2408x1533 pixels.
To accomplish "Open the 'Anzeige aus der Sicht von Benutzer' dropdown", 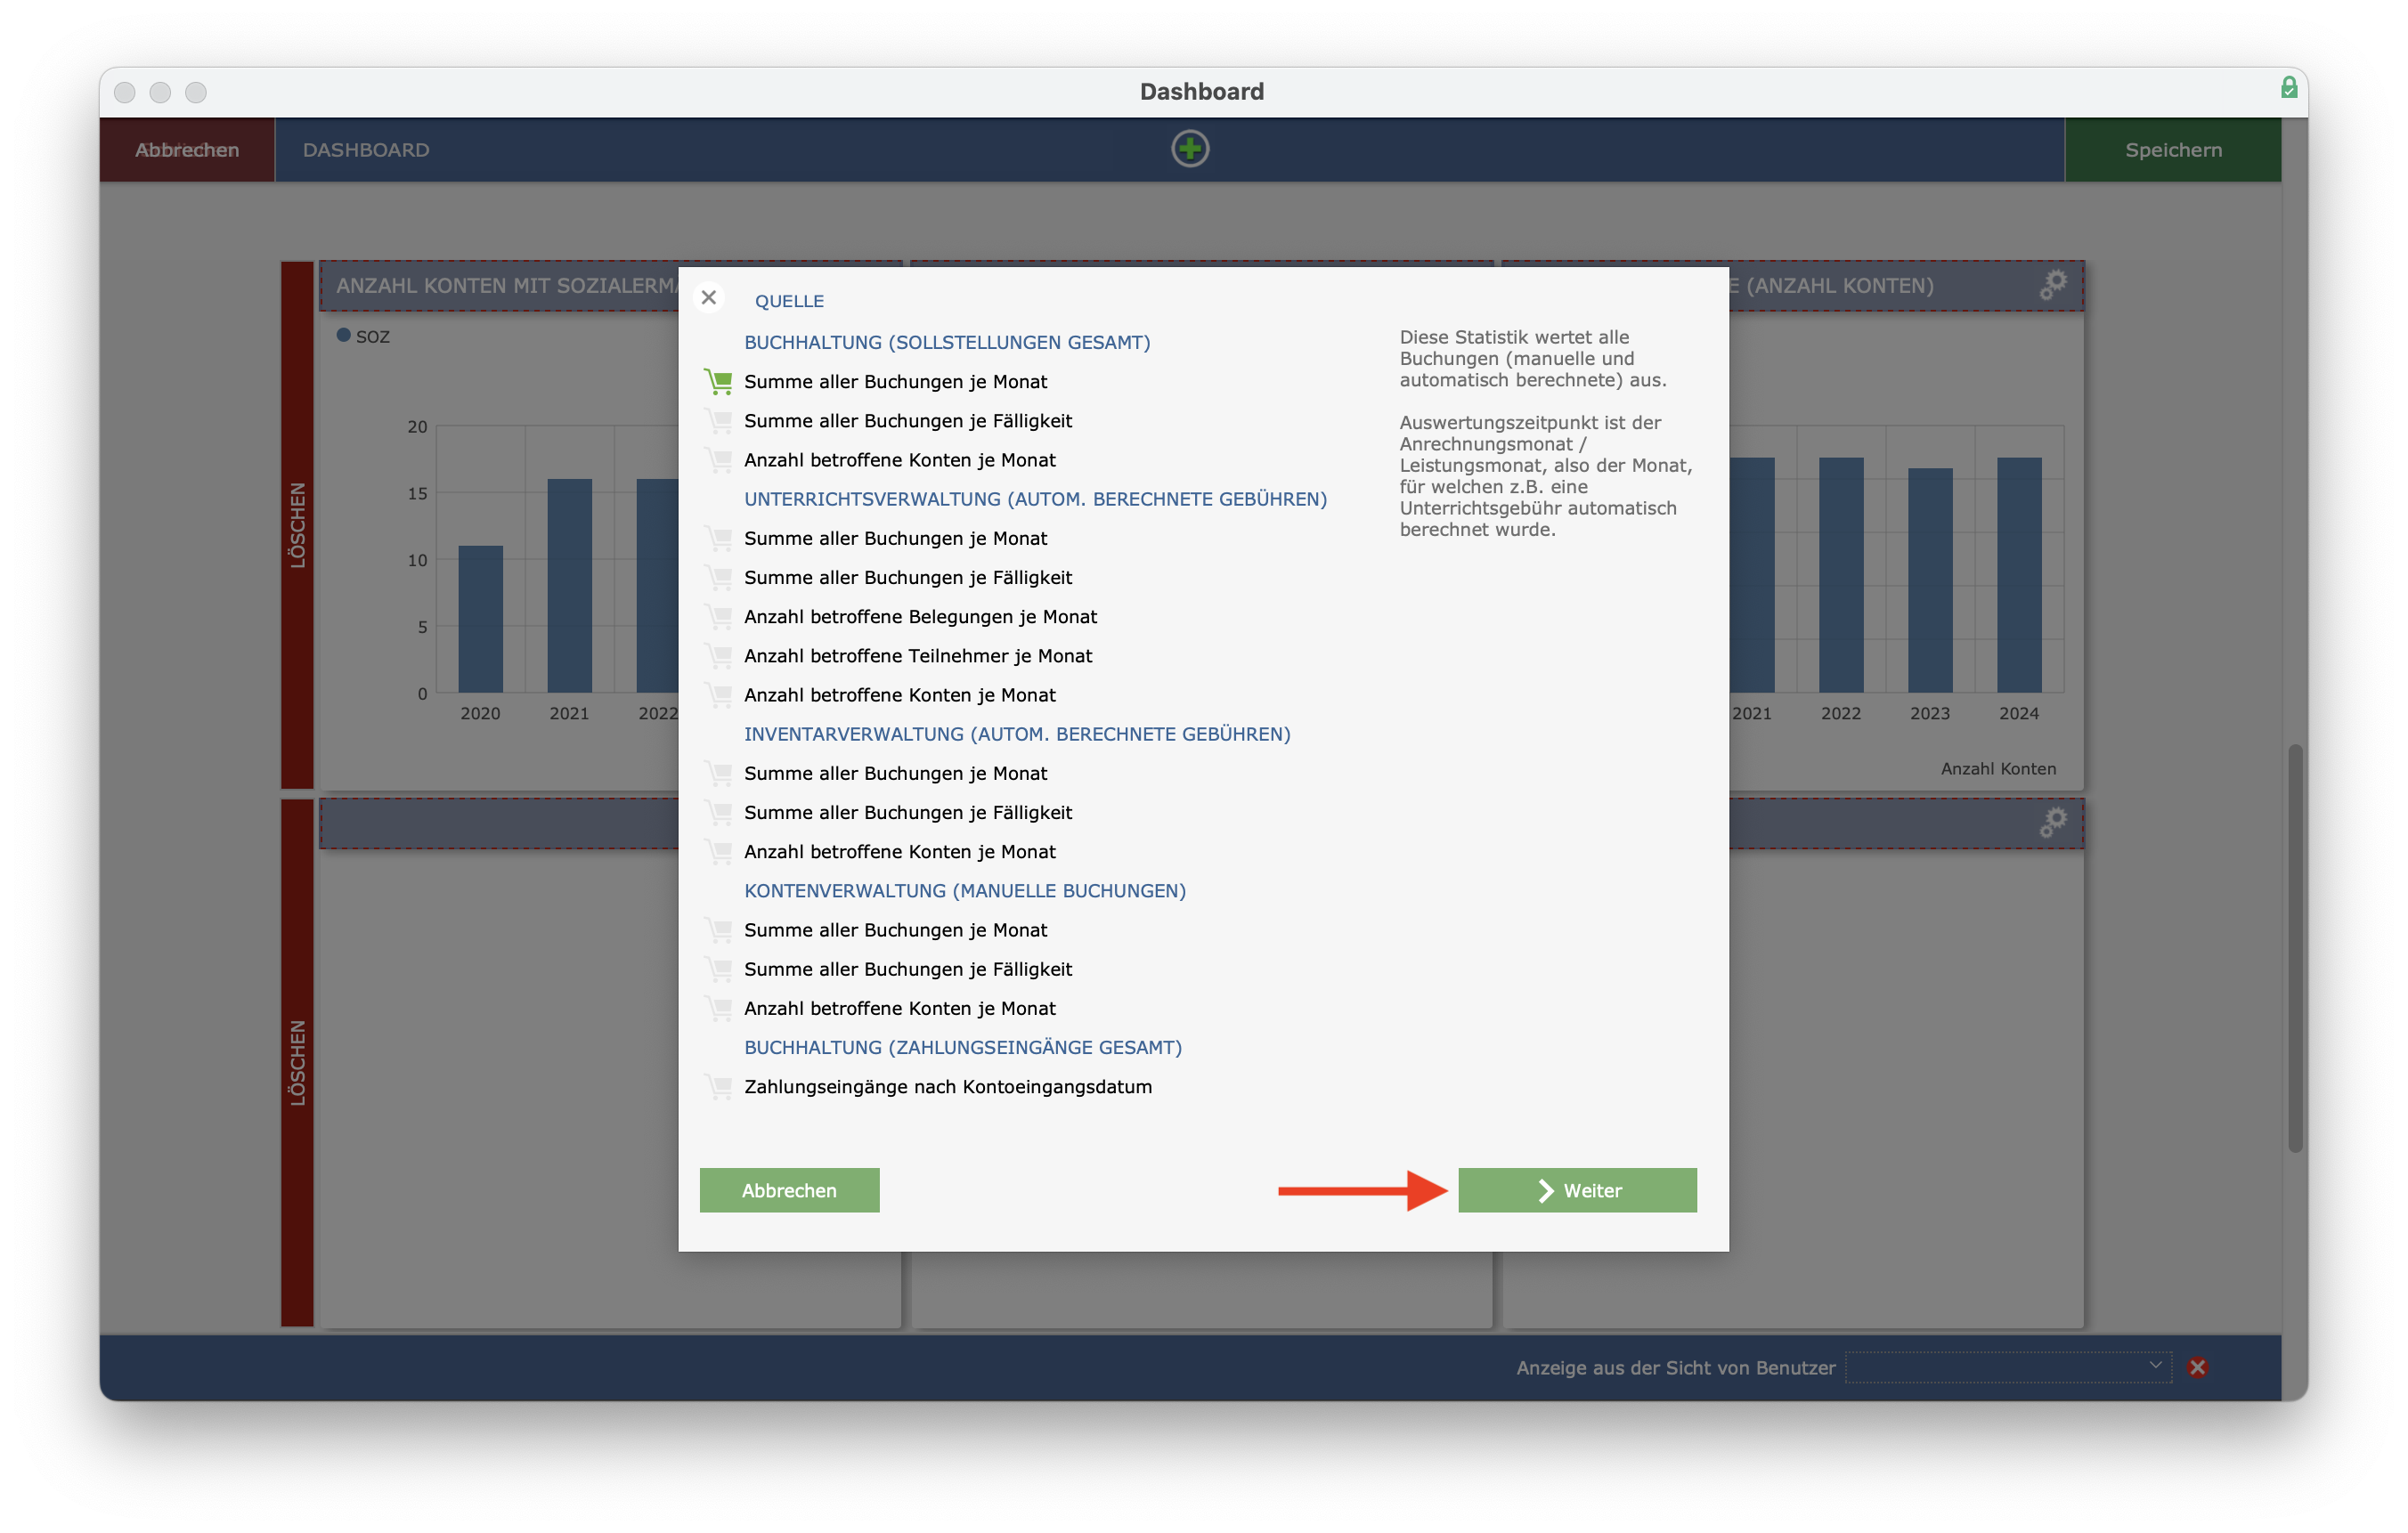I will click(2008, 1367).
